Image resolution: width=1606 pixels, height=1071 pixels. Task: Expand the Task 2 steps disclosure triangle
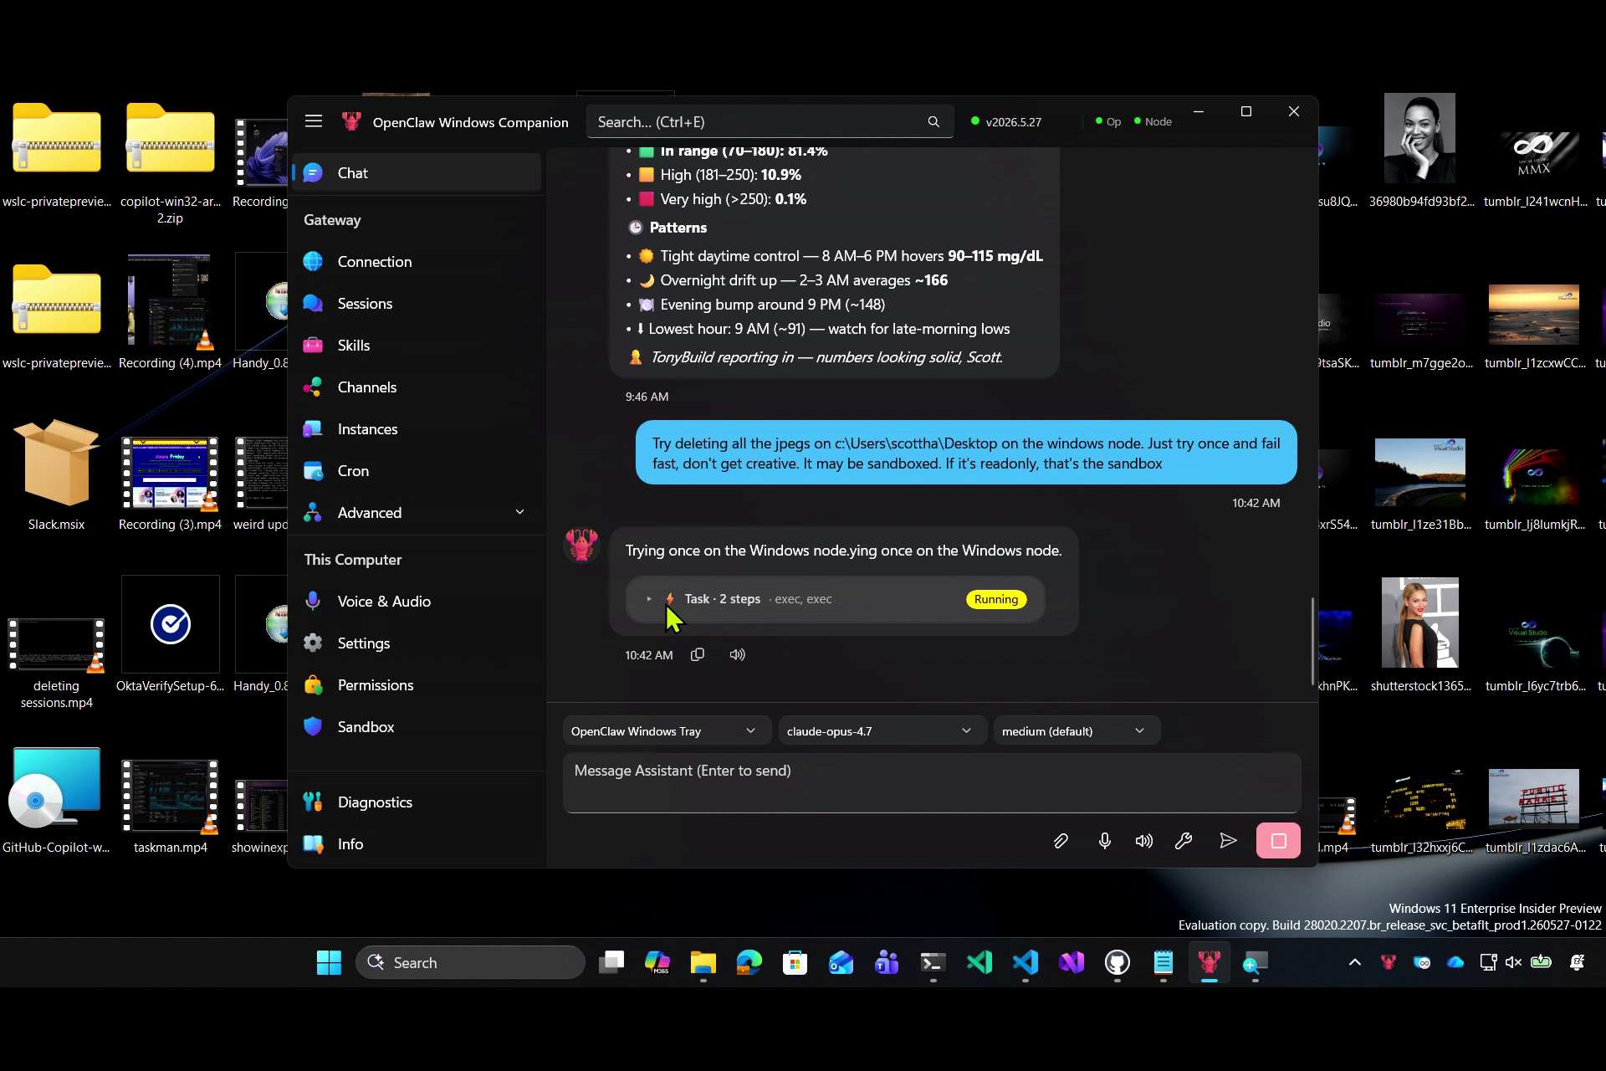coord(649,599)
